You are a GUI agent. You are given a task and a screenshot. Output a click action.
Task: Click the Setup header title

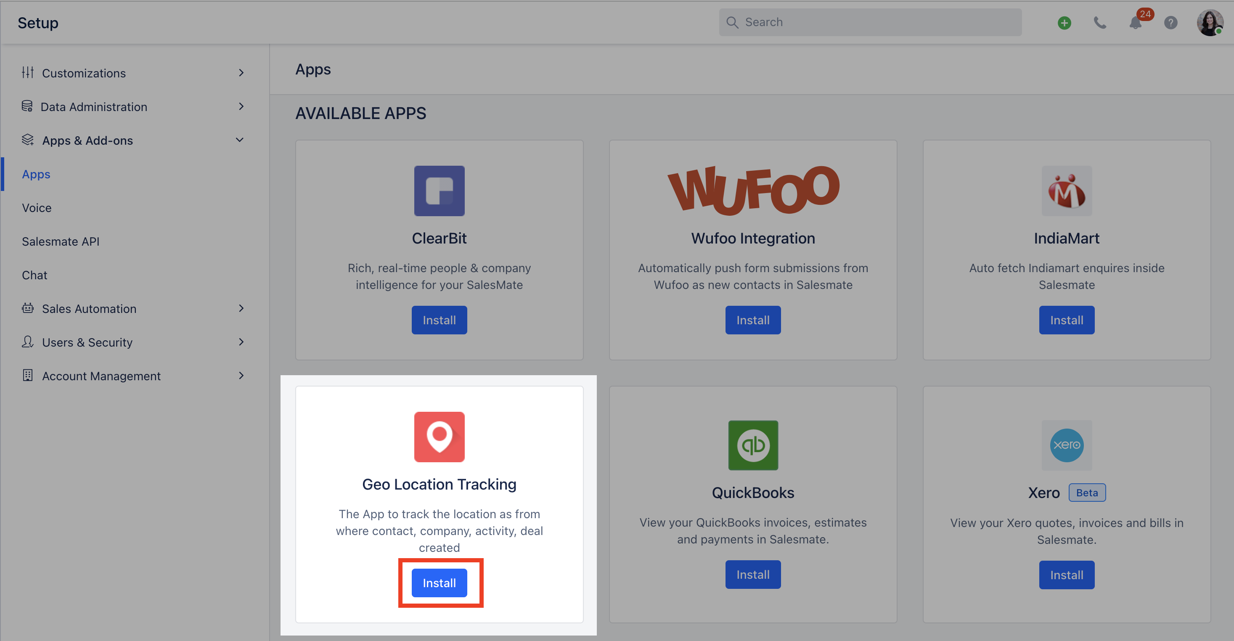pyautogui.click(x=38, y=23)
